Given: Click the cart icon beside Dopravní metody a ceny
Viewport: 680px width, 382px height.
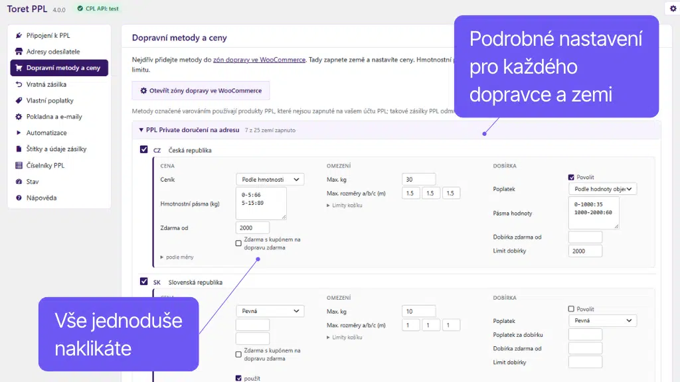Looking at the screenshot, I should (x=19, y=68).
